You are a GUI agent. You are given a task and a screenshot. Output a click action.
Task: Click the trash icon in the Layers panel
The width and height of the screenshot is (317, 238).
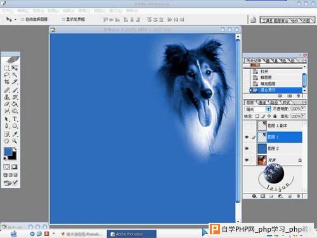pyautogui.click(x=299, y=196)
